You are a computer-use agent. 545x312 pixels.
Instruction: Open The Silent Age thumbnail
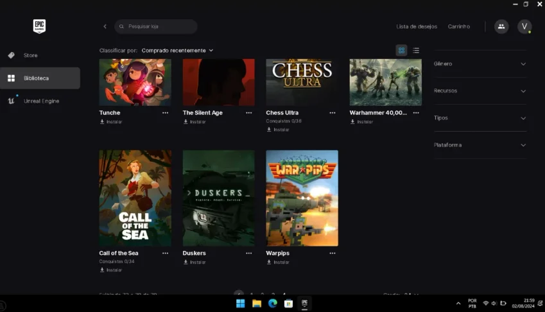pyautogui.click(x=219, y=82)
